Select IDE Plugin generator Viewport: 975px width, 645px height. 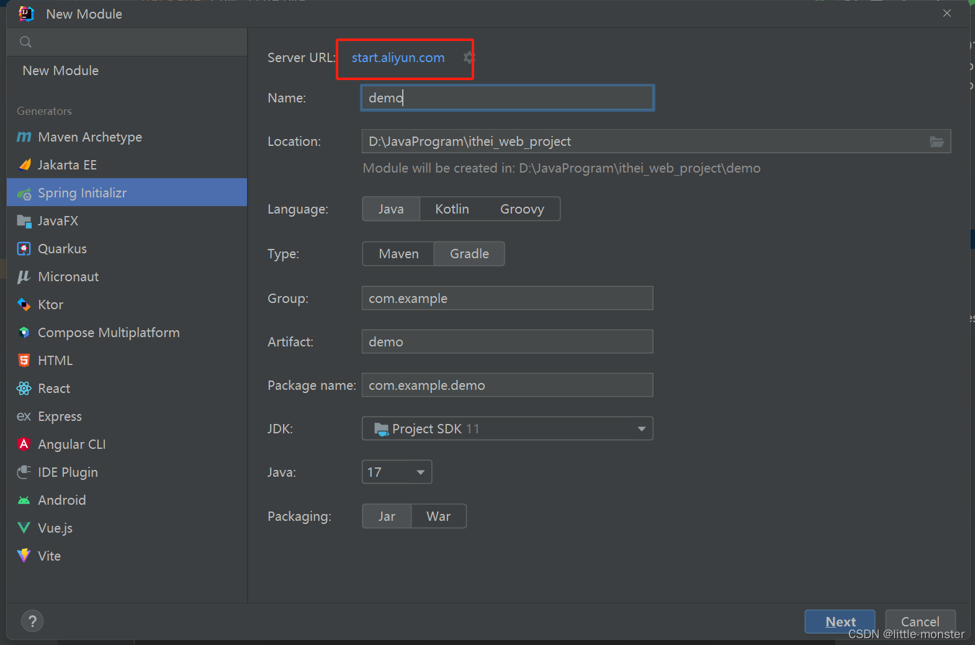click(127, 472)
